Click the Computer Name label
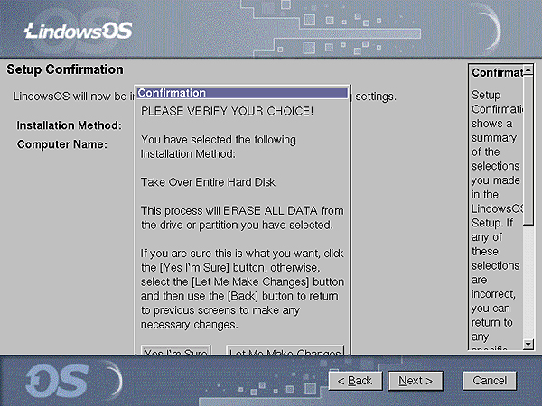The image size is (542, 406). tap(62, 144)
